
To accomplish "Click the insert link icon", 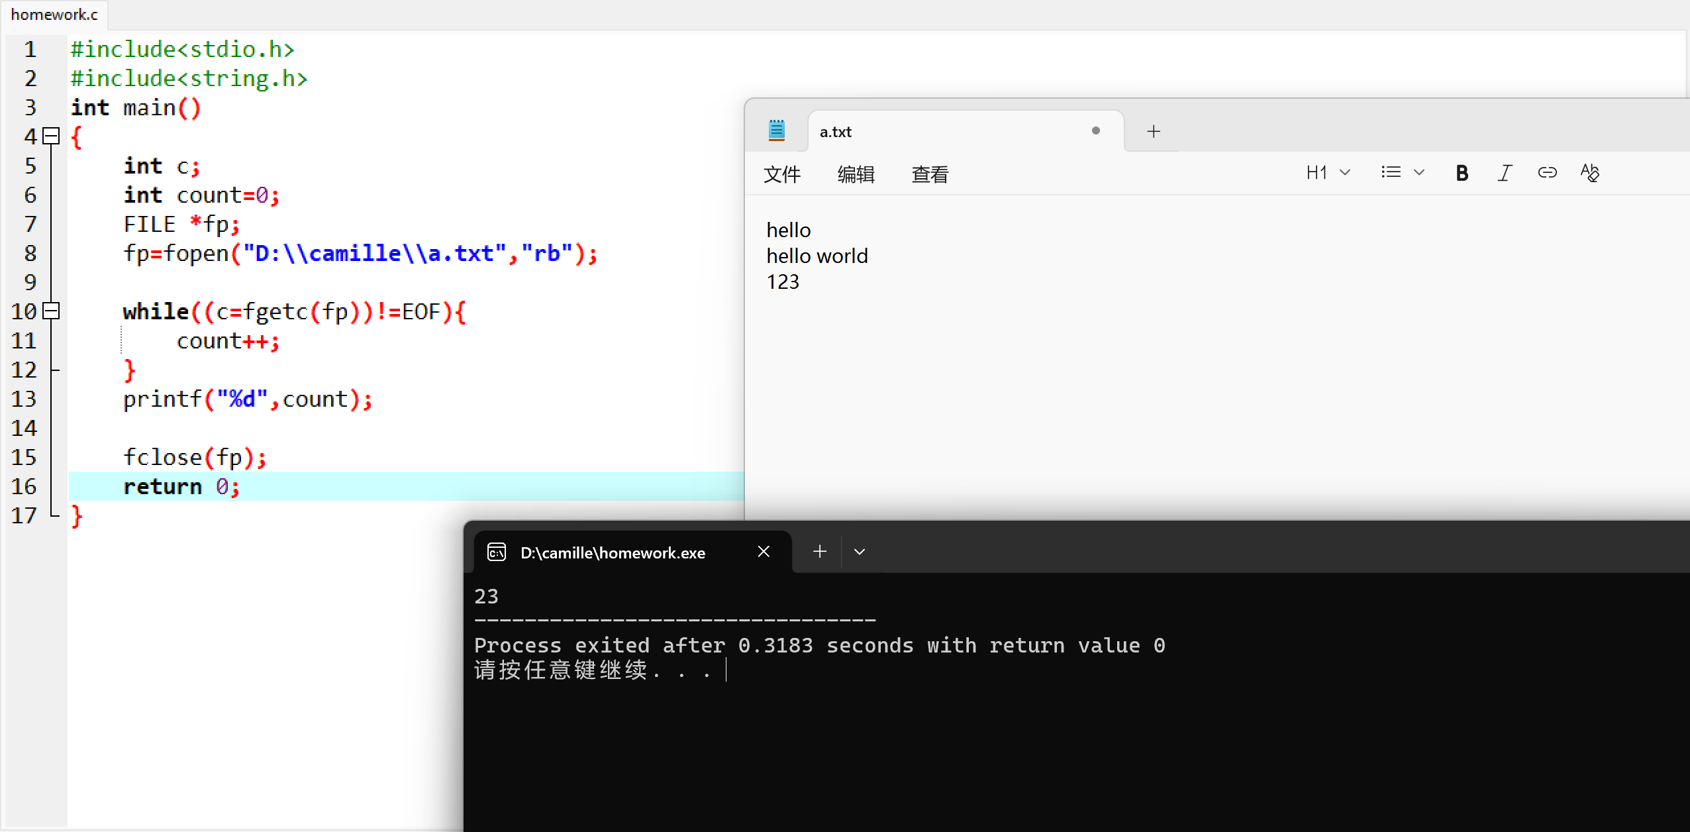I will (1547, 173).
